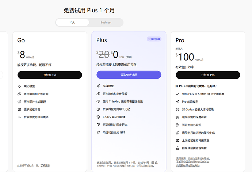252x172 pixels.
Task: Click the 扩展容量的跨聊天记忆 icon
Action: point(98,109)
